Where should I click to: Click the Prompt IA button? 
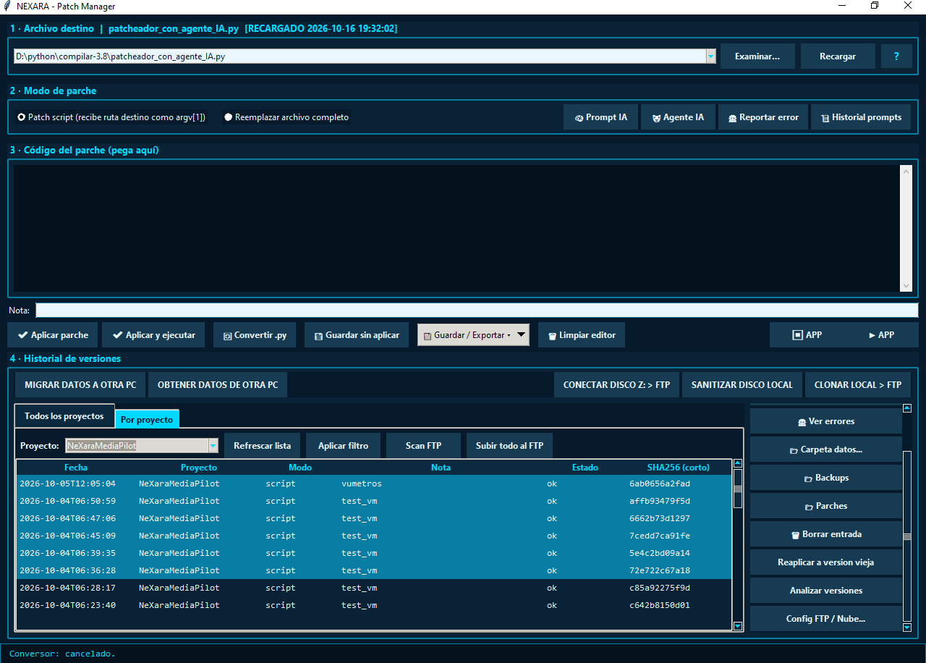[x=600, y=117]
